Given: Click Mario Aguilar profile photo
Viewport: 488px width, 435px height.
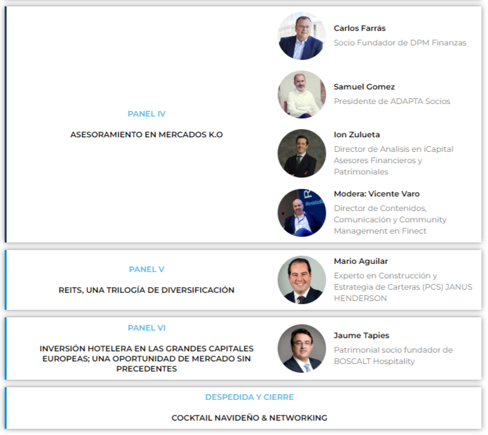Looking at the screenshot, I should 302,280.
